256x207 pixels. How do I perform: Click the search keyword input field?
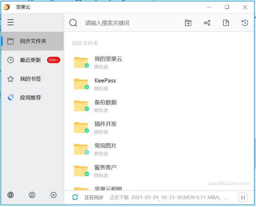(131, 23)
